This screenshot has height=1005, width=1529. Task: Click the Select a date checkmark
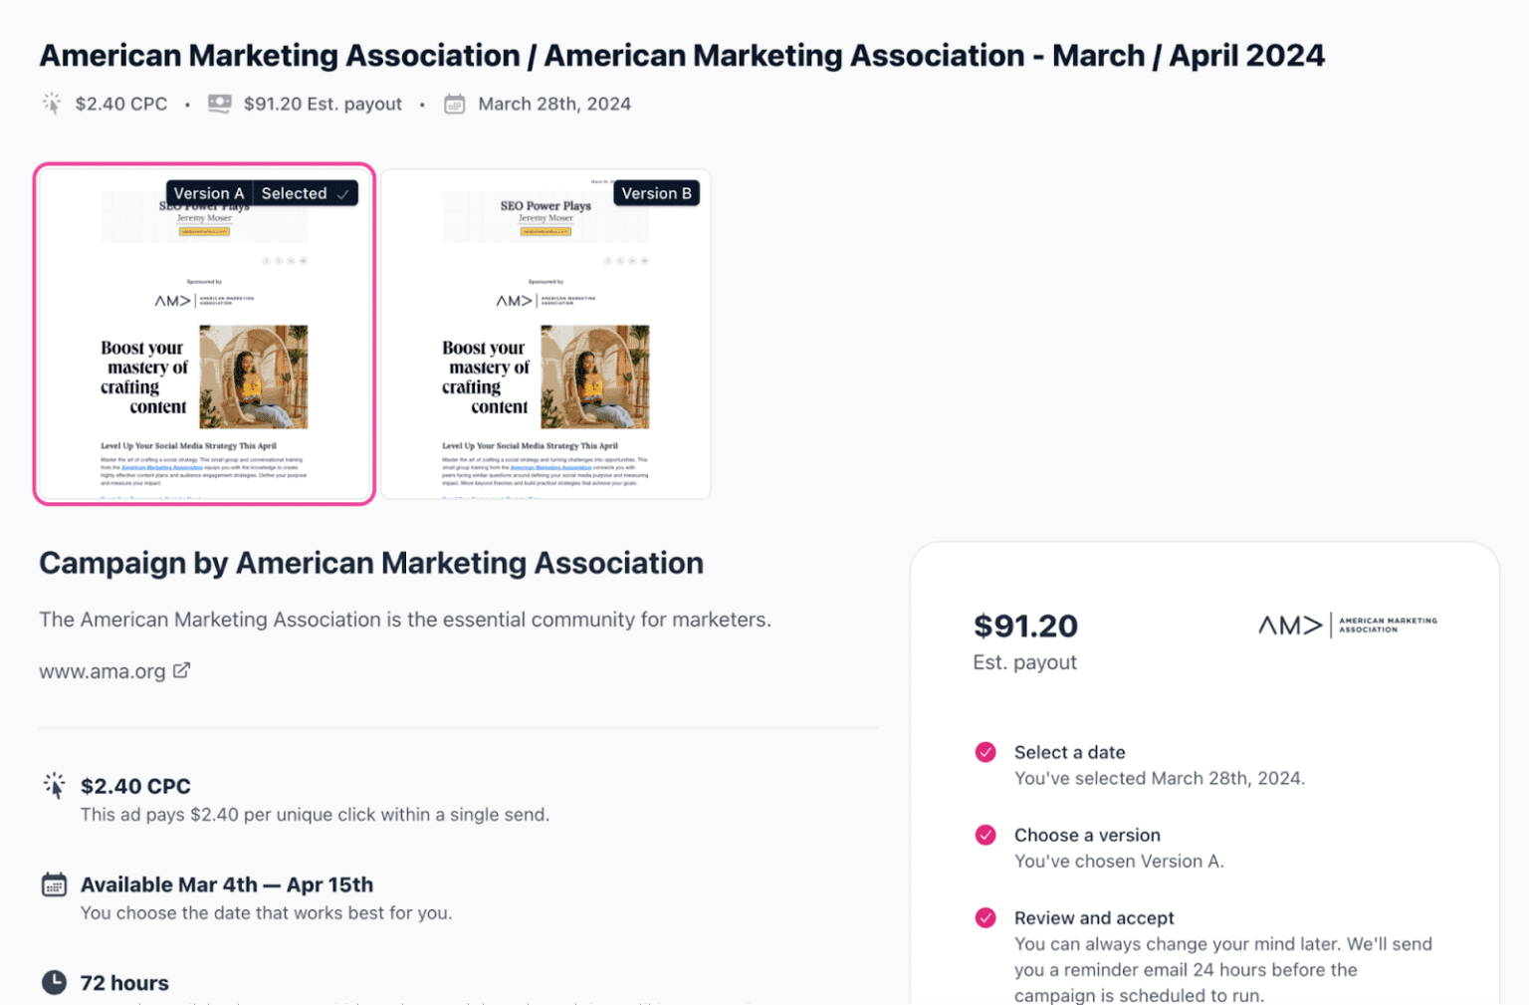click(985, 752)
